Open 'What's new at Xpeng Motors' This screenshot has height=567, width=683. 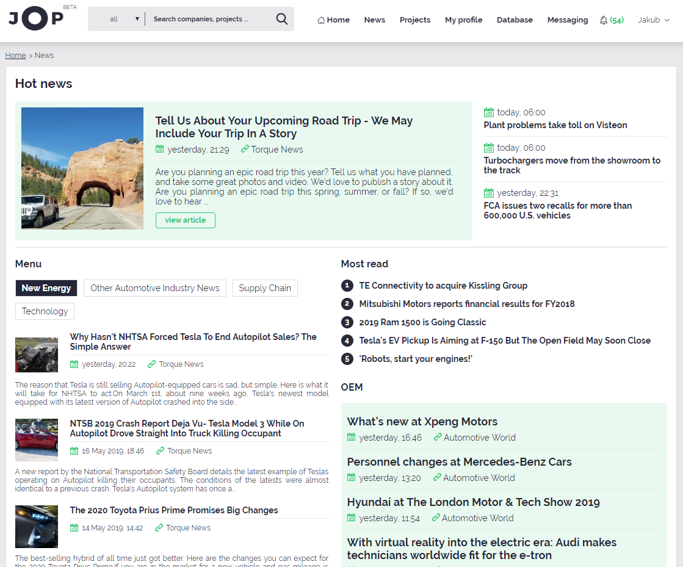422,422
